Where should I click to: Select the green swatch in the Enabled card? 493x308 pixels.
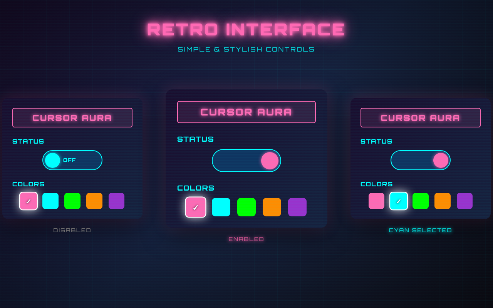(x=246, y=207)
